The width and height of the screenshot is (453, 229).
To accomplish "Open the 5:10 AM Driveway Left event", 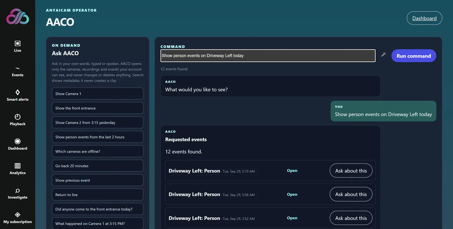I will click(292, 171).
